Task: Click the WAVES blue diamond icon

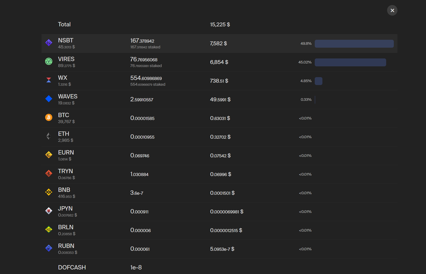Action: tap(49, 99)
